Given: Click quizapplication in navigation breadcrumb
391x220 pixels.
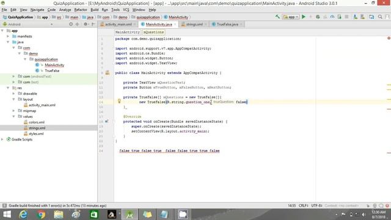Looking at the screenshot, I should [148, 17].
